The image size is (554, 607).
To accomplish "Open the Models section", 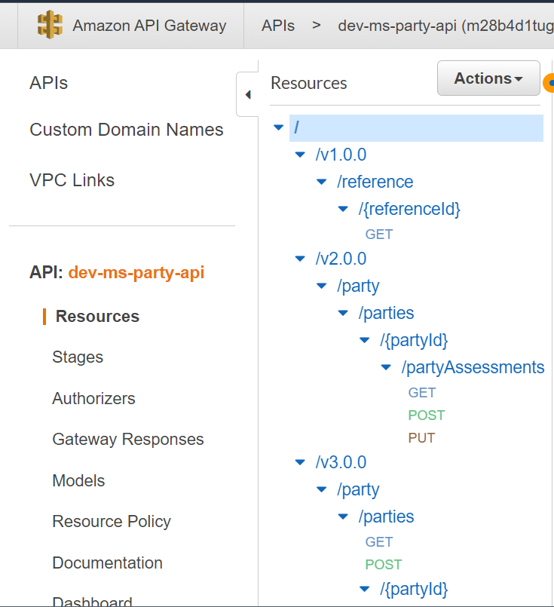I will (78, 480).
